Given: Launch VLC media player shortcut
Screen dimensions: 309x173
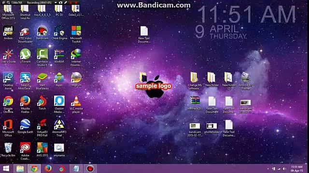Looking at the screenshot, I should [76, 105].
